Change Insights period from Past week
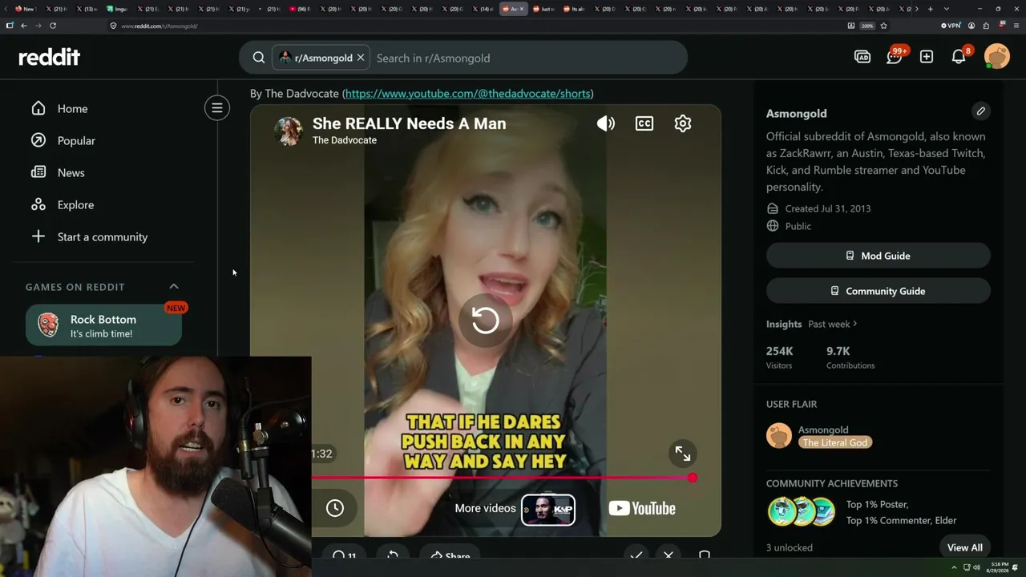The height and width of the screenshot is (577, 1026). pyautogui.click(x=833, y=324)
